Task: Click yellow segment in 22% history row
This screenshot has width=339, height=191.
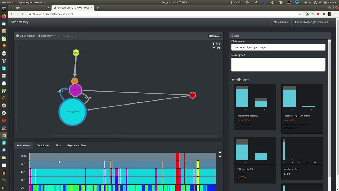Action: point(198,164)
